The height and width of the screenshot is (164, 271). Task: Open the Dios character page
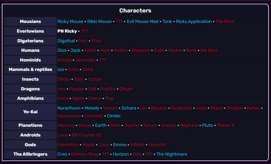[x=62, y=50]
